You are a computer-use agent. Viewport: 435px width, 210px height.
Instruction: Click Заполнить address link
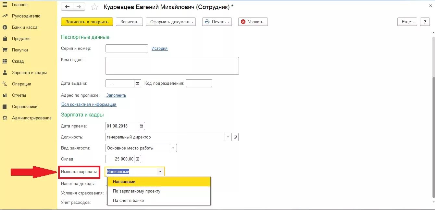pos(116,95)
